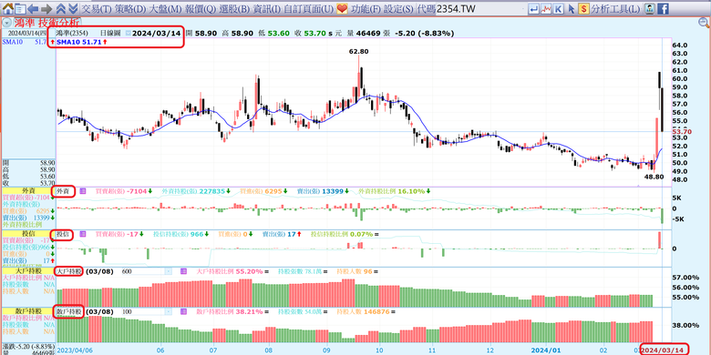Open the 自訂頁面(U) menu
The image size is (711, 355).
pos(308,9)
